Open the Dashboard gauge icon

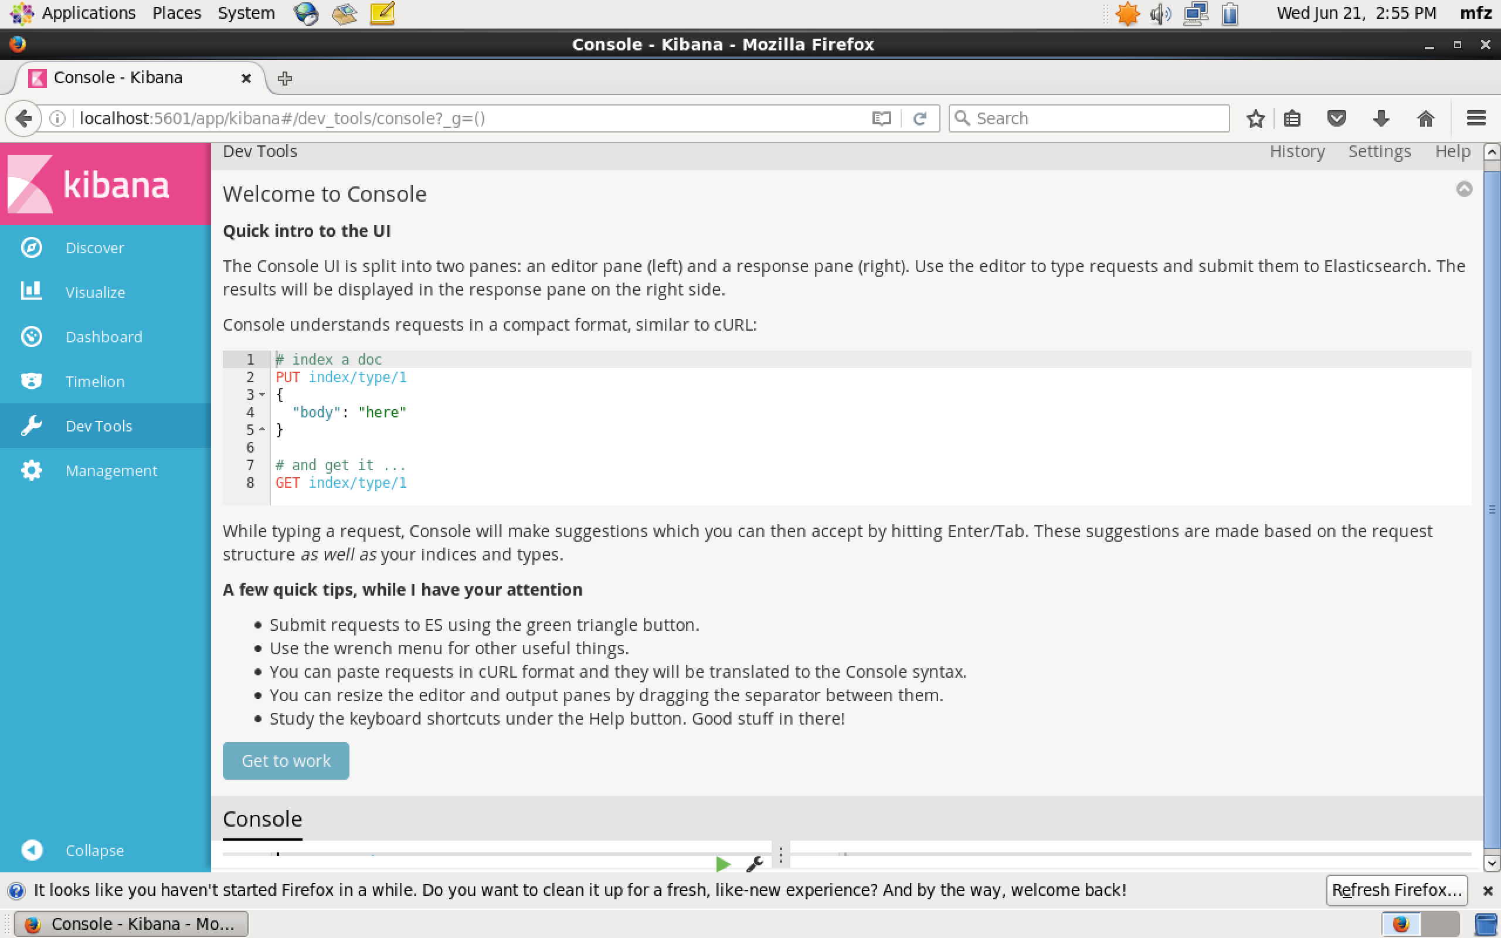tap(32, 337)
